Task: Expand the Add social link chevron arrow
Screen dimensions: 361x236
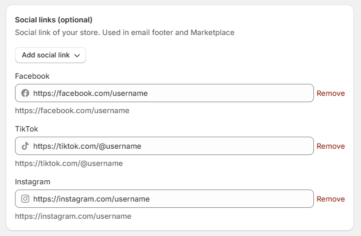Action: (77, 56)
